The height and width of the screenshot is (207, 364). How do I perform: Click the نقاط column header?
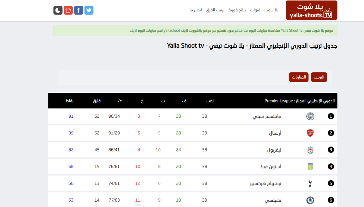coord(69,101)
